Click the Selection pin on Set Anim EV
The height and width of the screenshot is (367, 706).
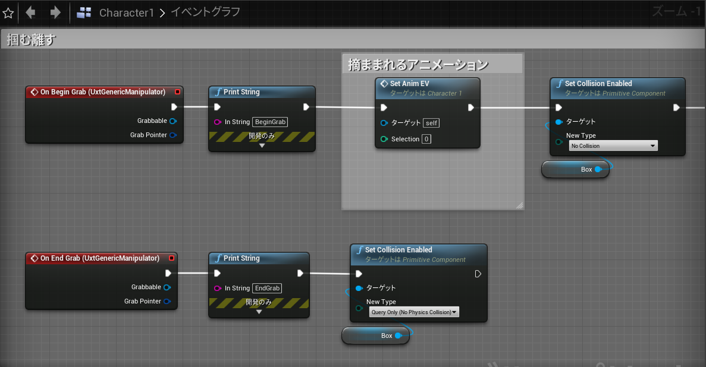pyautogui.click(x=384, y=139)
